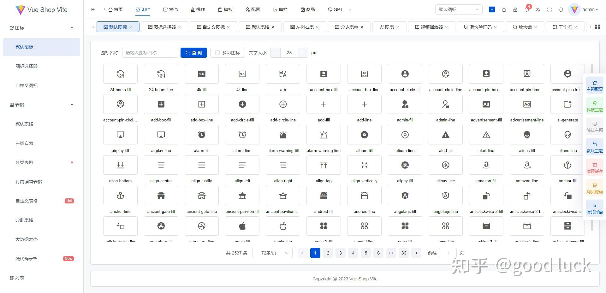This screenshot has height=293, width=606.
Task: Click the next page arrow
Action: 416,253
